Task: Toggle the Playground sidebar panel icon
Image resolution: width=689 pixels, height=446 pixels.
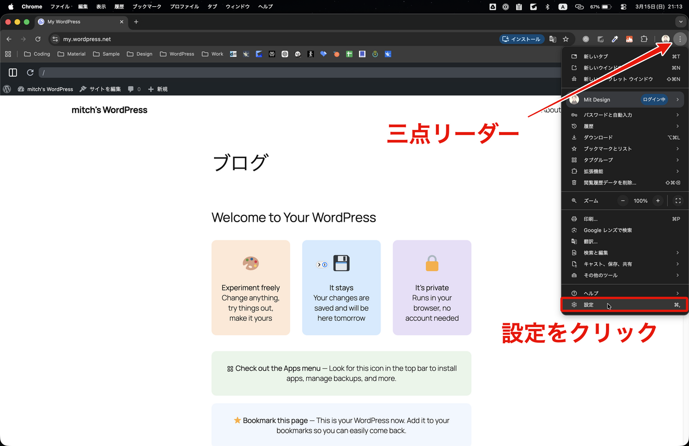Action: [13, 73]
